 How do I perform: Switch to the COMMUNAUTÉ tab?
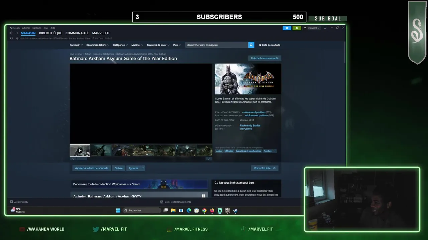77,33
